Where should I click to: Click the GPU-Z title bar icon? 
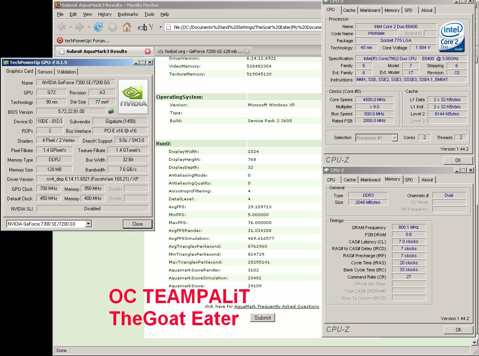tap(6, 62)
